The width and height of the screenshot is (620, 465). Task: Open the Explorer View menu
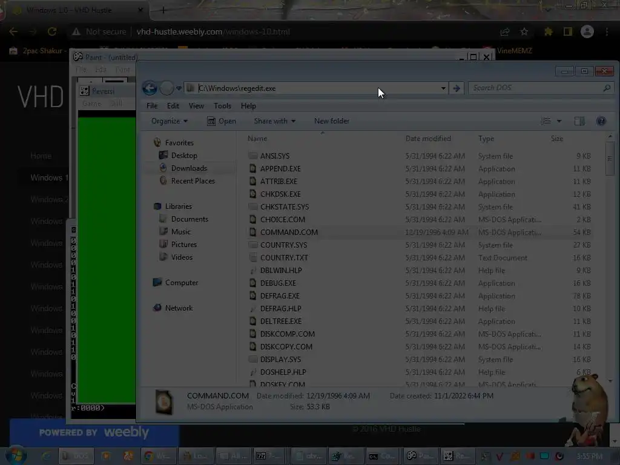click(x=196, y=106)
